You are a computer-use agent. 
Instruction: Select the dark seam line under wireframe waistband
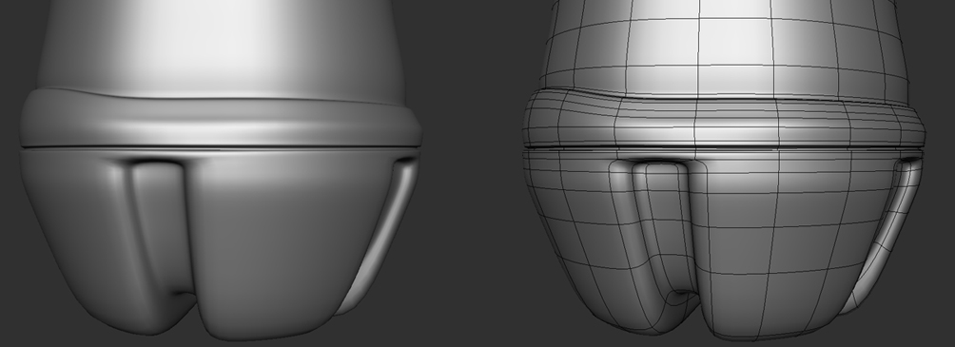[724, 147]
